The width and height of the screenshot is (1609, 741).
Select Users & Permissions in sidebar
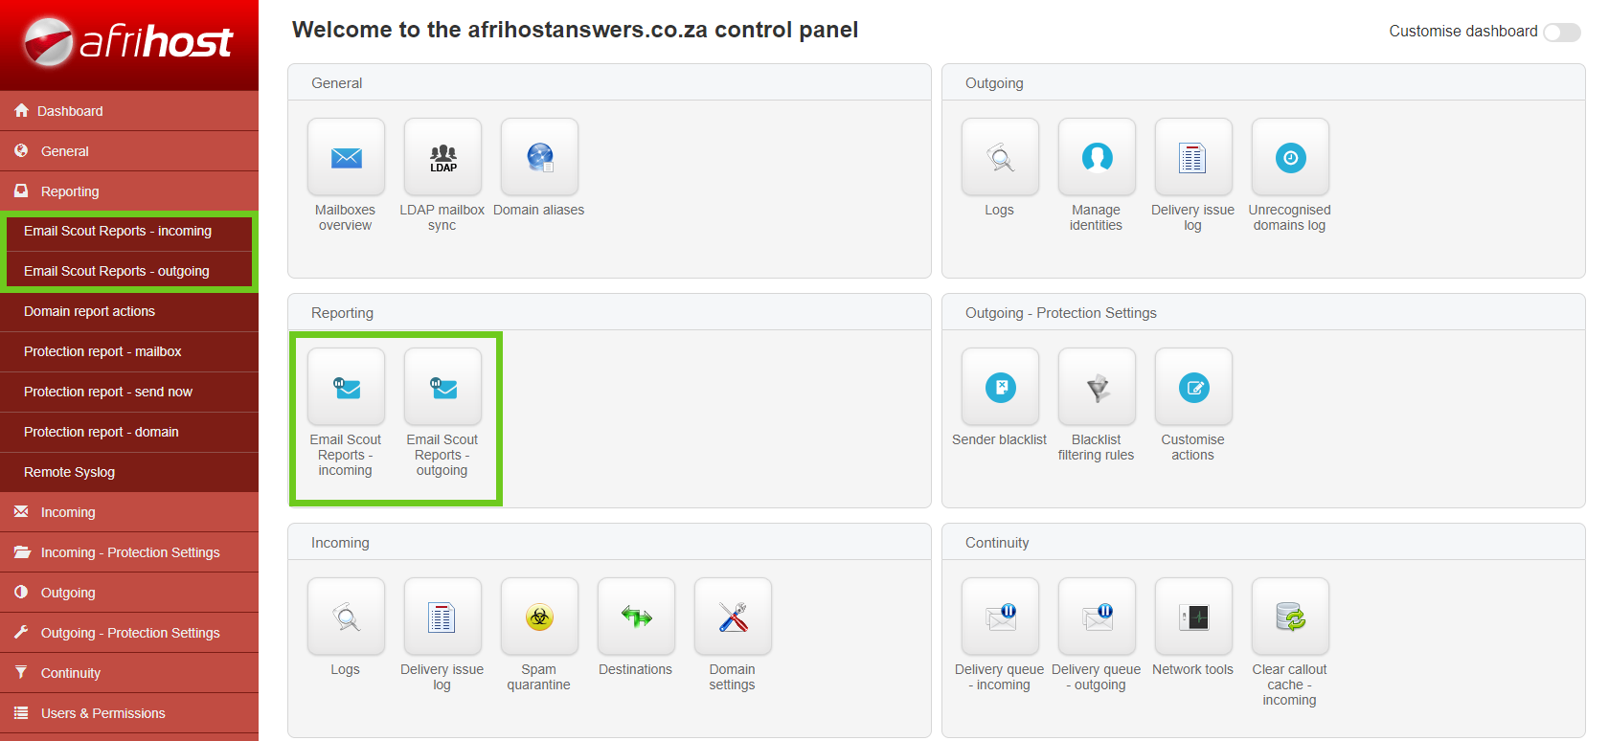click(102, 713)
